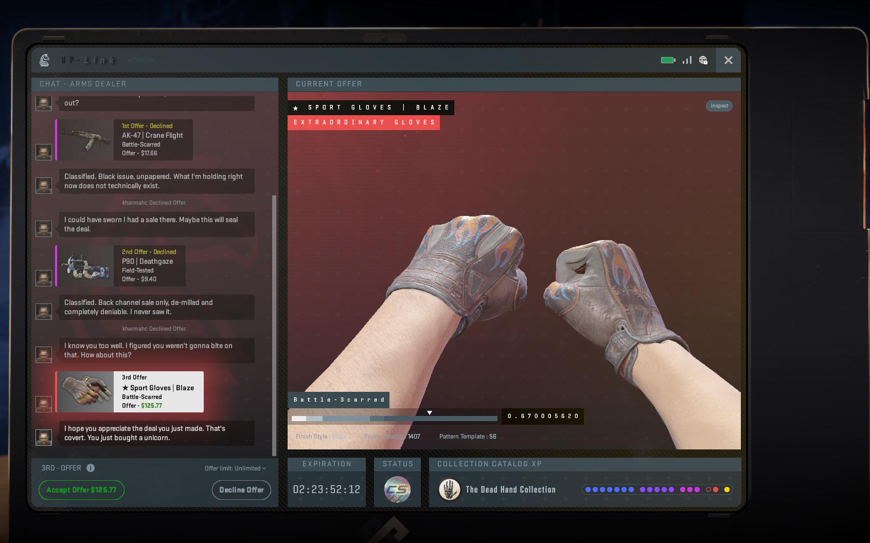Select the AK-47 Crane Flight declined offer
This screenshot has width=870, height=543.
pyautogui.click(x=125, y=140)
